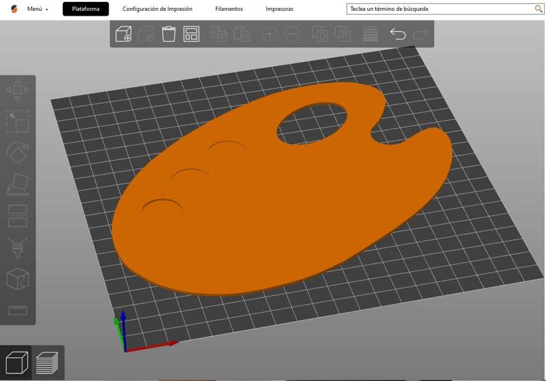Click the redo arrow icon
The height and width of the screenshot is (381, 546).
[420, 34]
